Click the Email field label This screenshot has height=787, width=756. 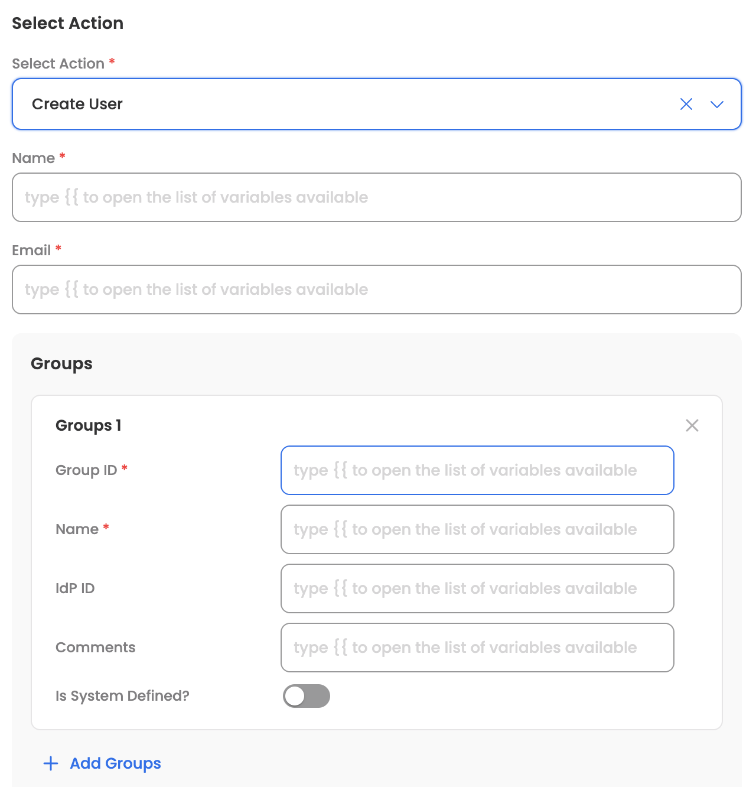[x=31, y=251]
